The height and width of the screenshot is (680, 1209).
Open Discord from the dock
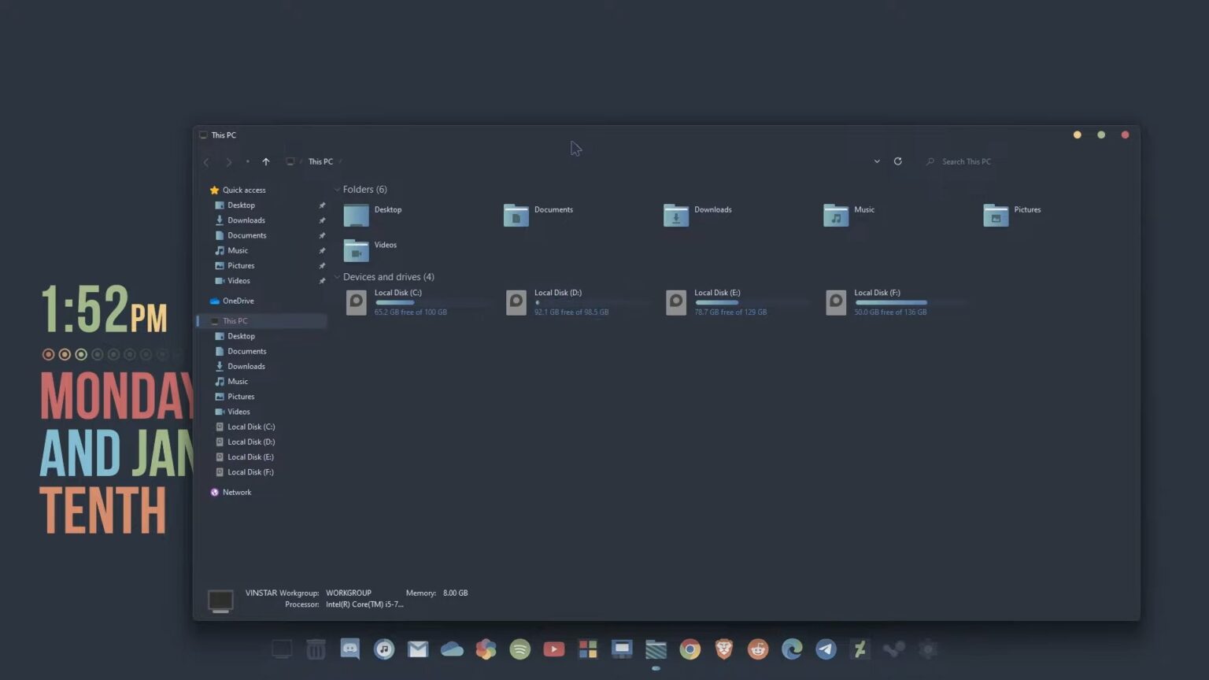[x=349, y=649]
